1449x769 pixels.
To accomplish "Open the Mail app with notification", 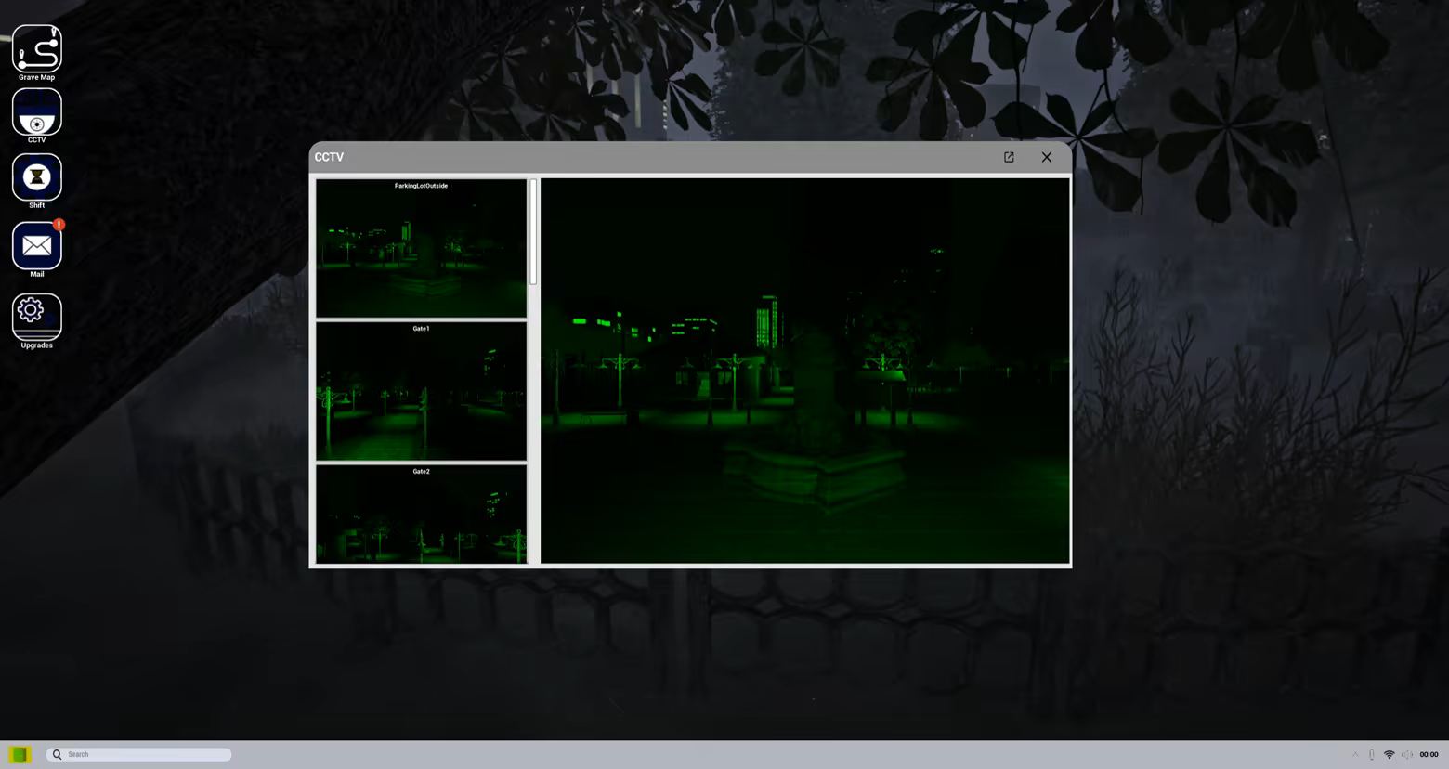I will pyautogui.click(x=37, y=246).
